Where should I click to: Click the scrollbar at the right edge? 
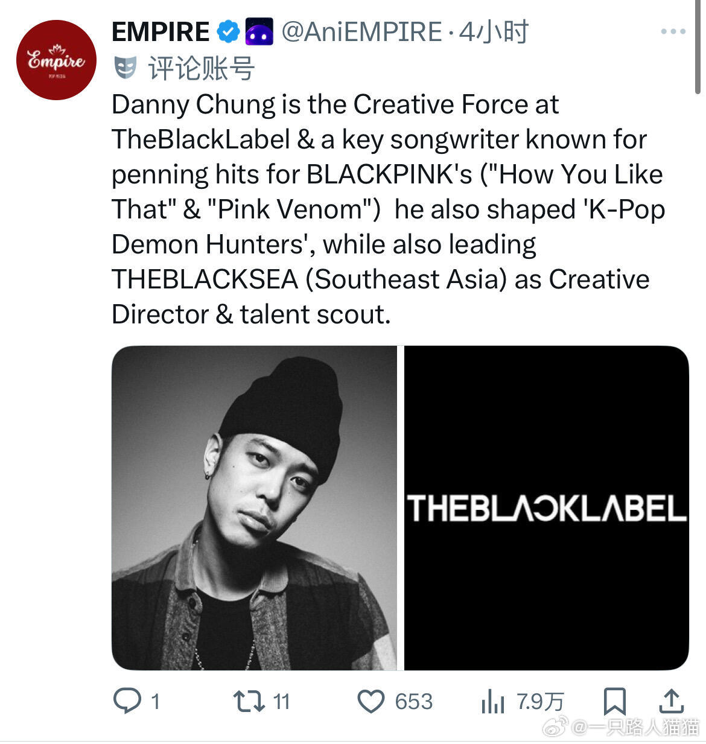point(698,48)
